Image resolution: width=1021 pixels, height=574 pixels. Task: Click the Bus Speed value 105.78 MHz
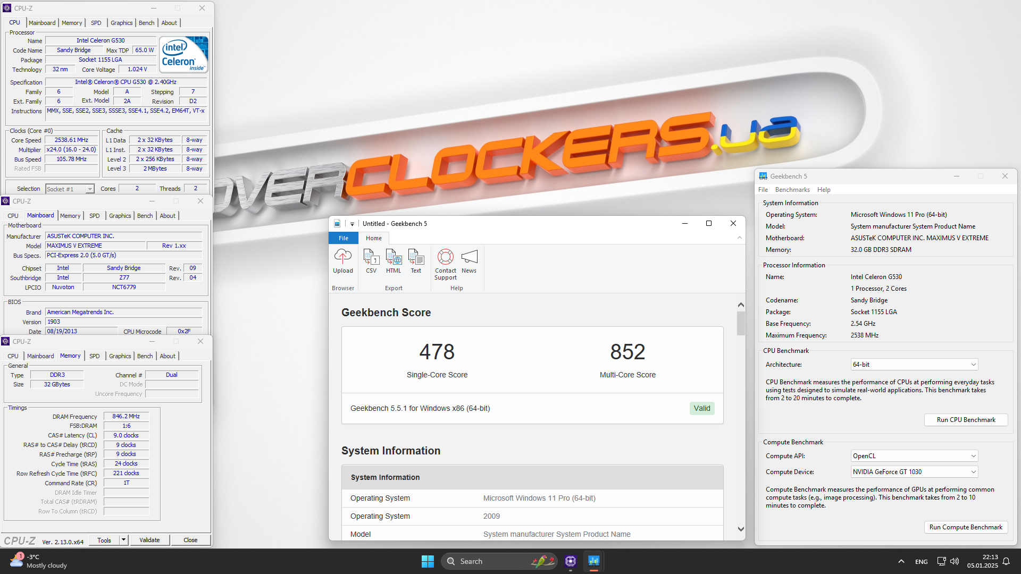72,159
